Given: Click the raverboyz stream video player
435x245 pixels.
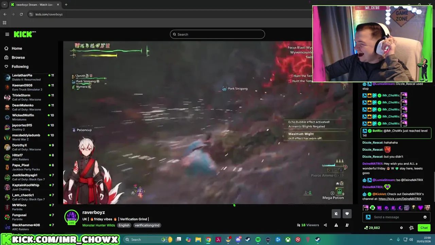Looking at the screenshot, I should (208, 123).
